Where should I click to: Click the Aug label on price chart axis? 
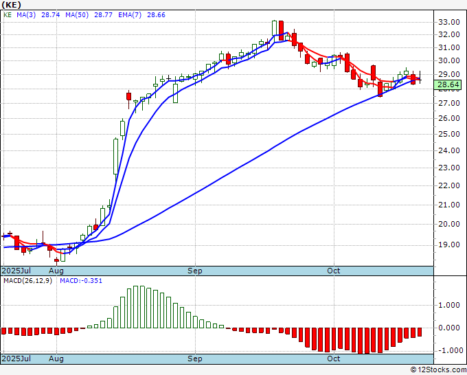tap(56, 271)
